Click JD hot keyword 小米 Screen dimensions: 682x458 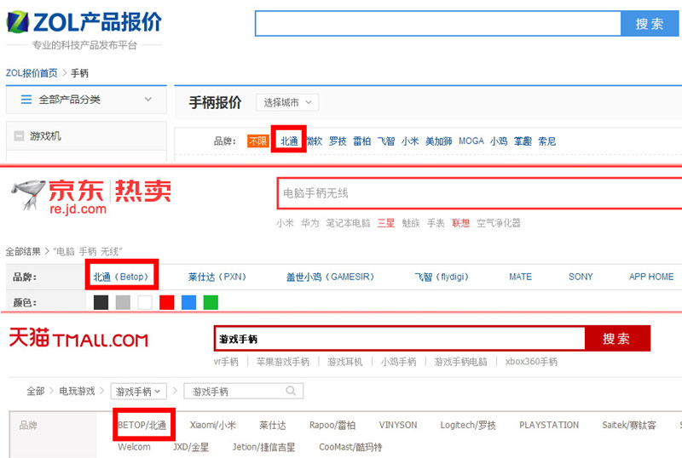tap(285, 223)
